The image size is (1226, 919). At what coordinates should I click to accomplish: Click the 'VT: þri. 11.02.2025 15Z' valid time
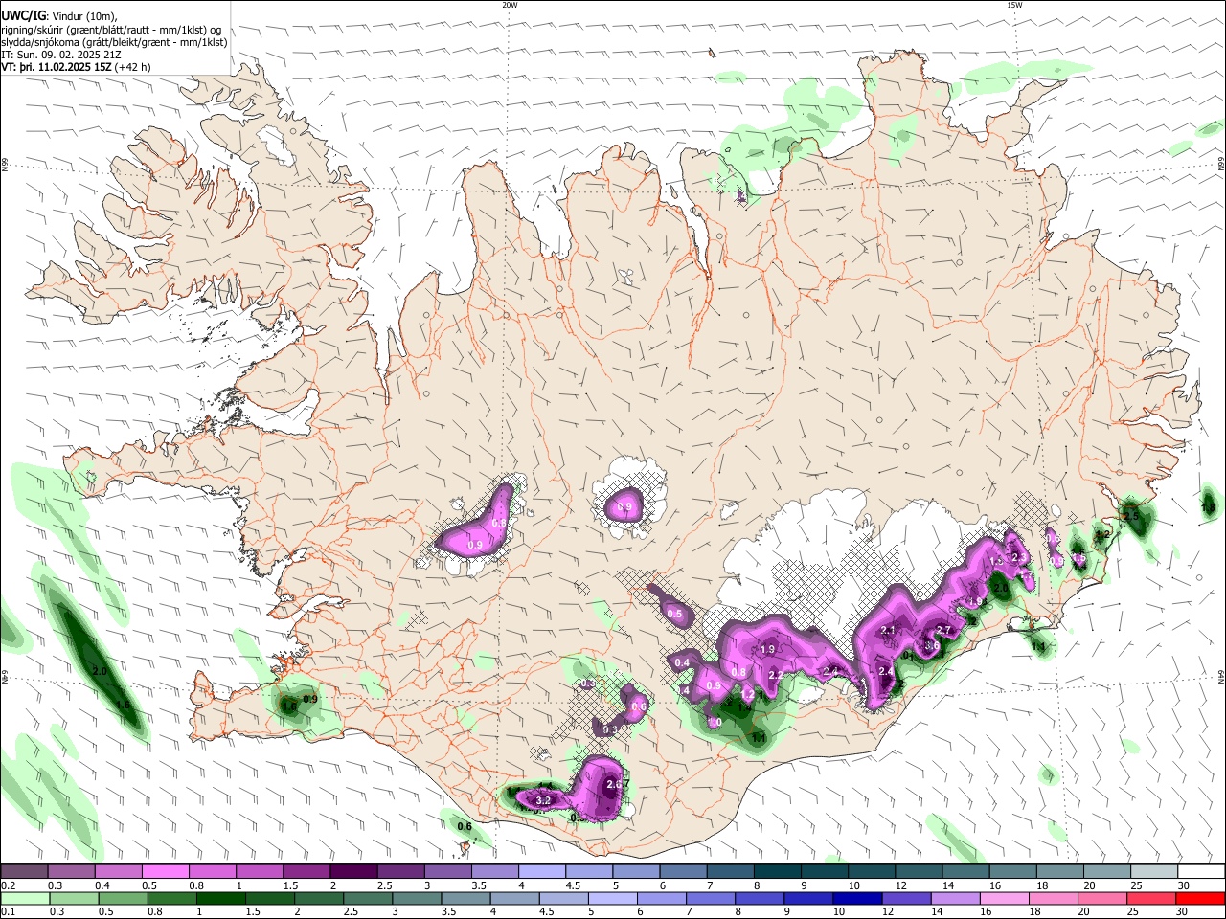56,67
